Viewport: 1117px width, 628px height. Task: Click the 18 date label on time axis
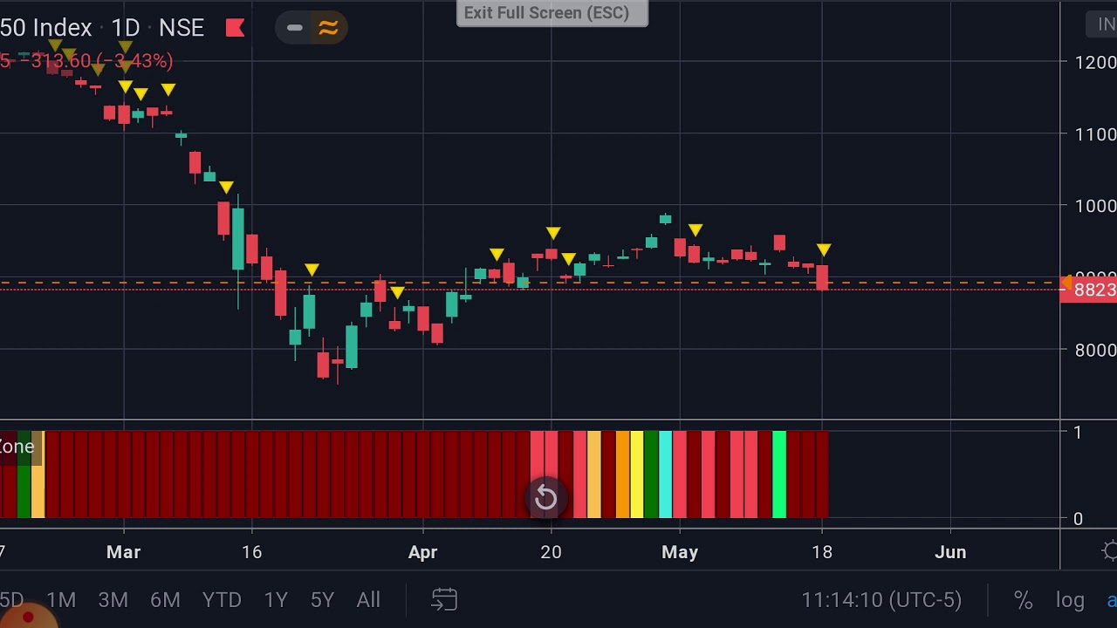(822, 552)
